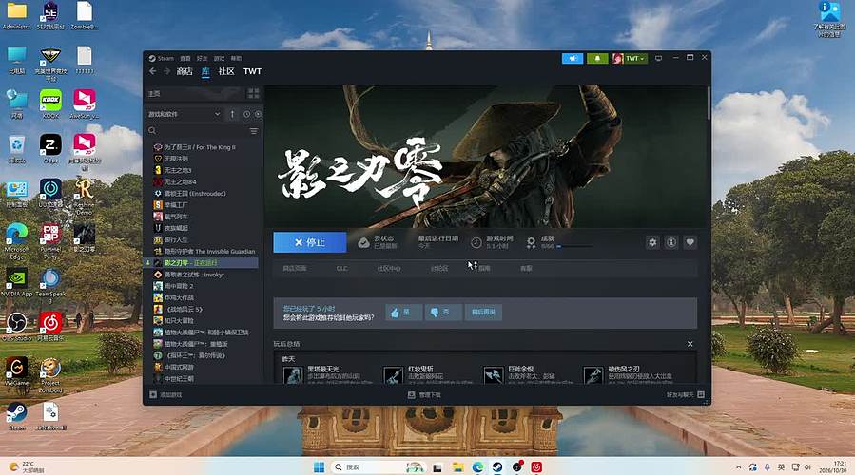Click the taskbar search box
855x475 pixels.
[x=378, y=466]
